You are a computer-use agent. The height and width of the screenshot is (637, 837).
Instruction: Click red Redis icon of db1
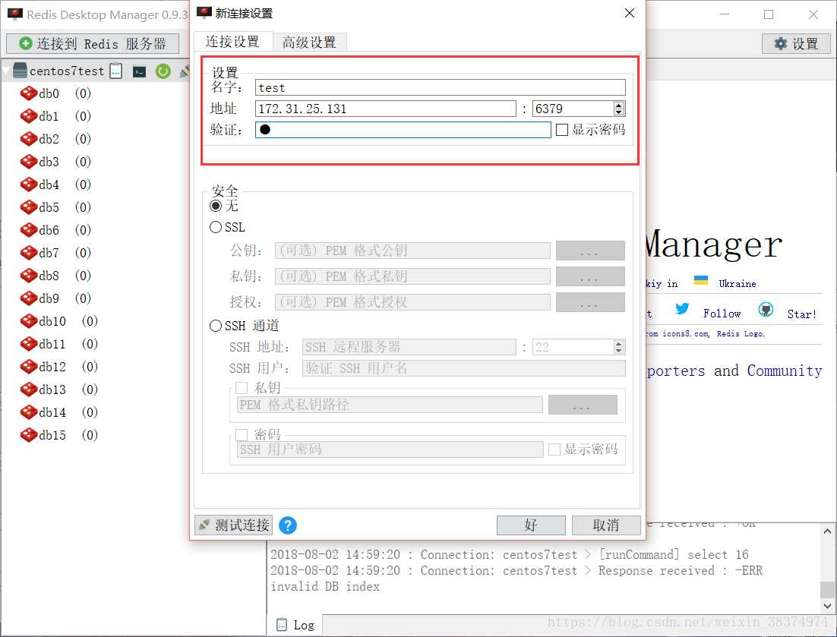point(29,116)
